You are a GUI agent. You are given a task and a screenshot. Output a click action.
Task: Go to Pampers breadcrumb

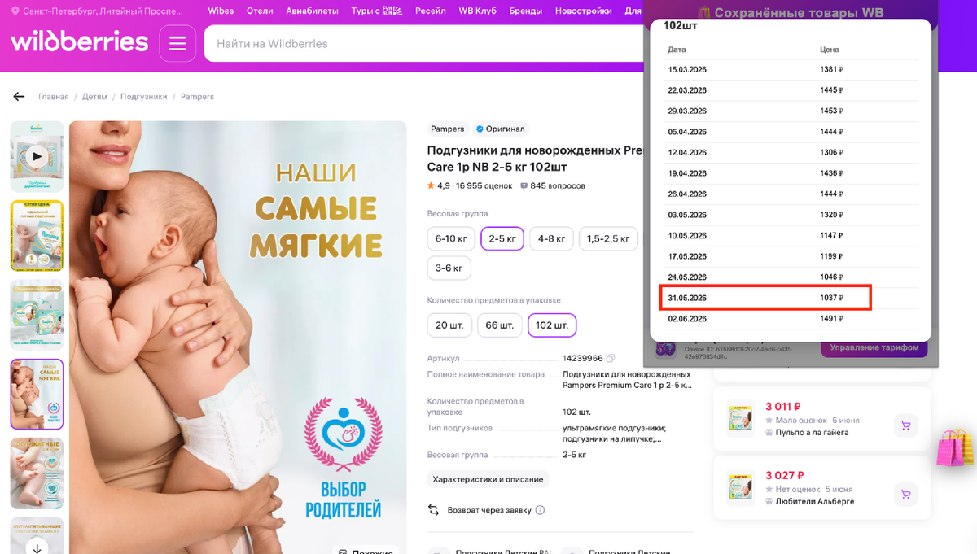pos(197,97)
